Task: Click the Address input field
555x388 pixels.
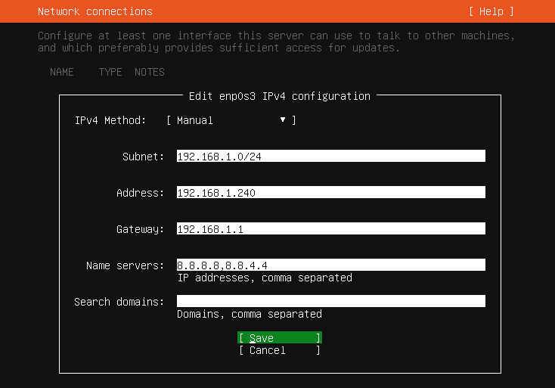Action: click(331, 193)
